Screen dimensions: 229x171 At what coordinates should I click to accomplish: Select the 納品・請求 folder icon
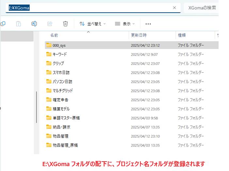point(49,127)
